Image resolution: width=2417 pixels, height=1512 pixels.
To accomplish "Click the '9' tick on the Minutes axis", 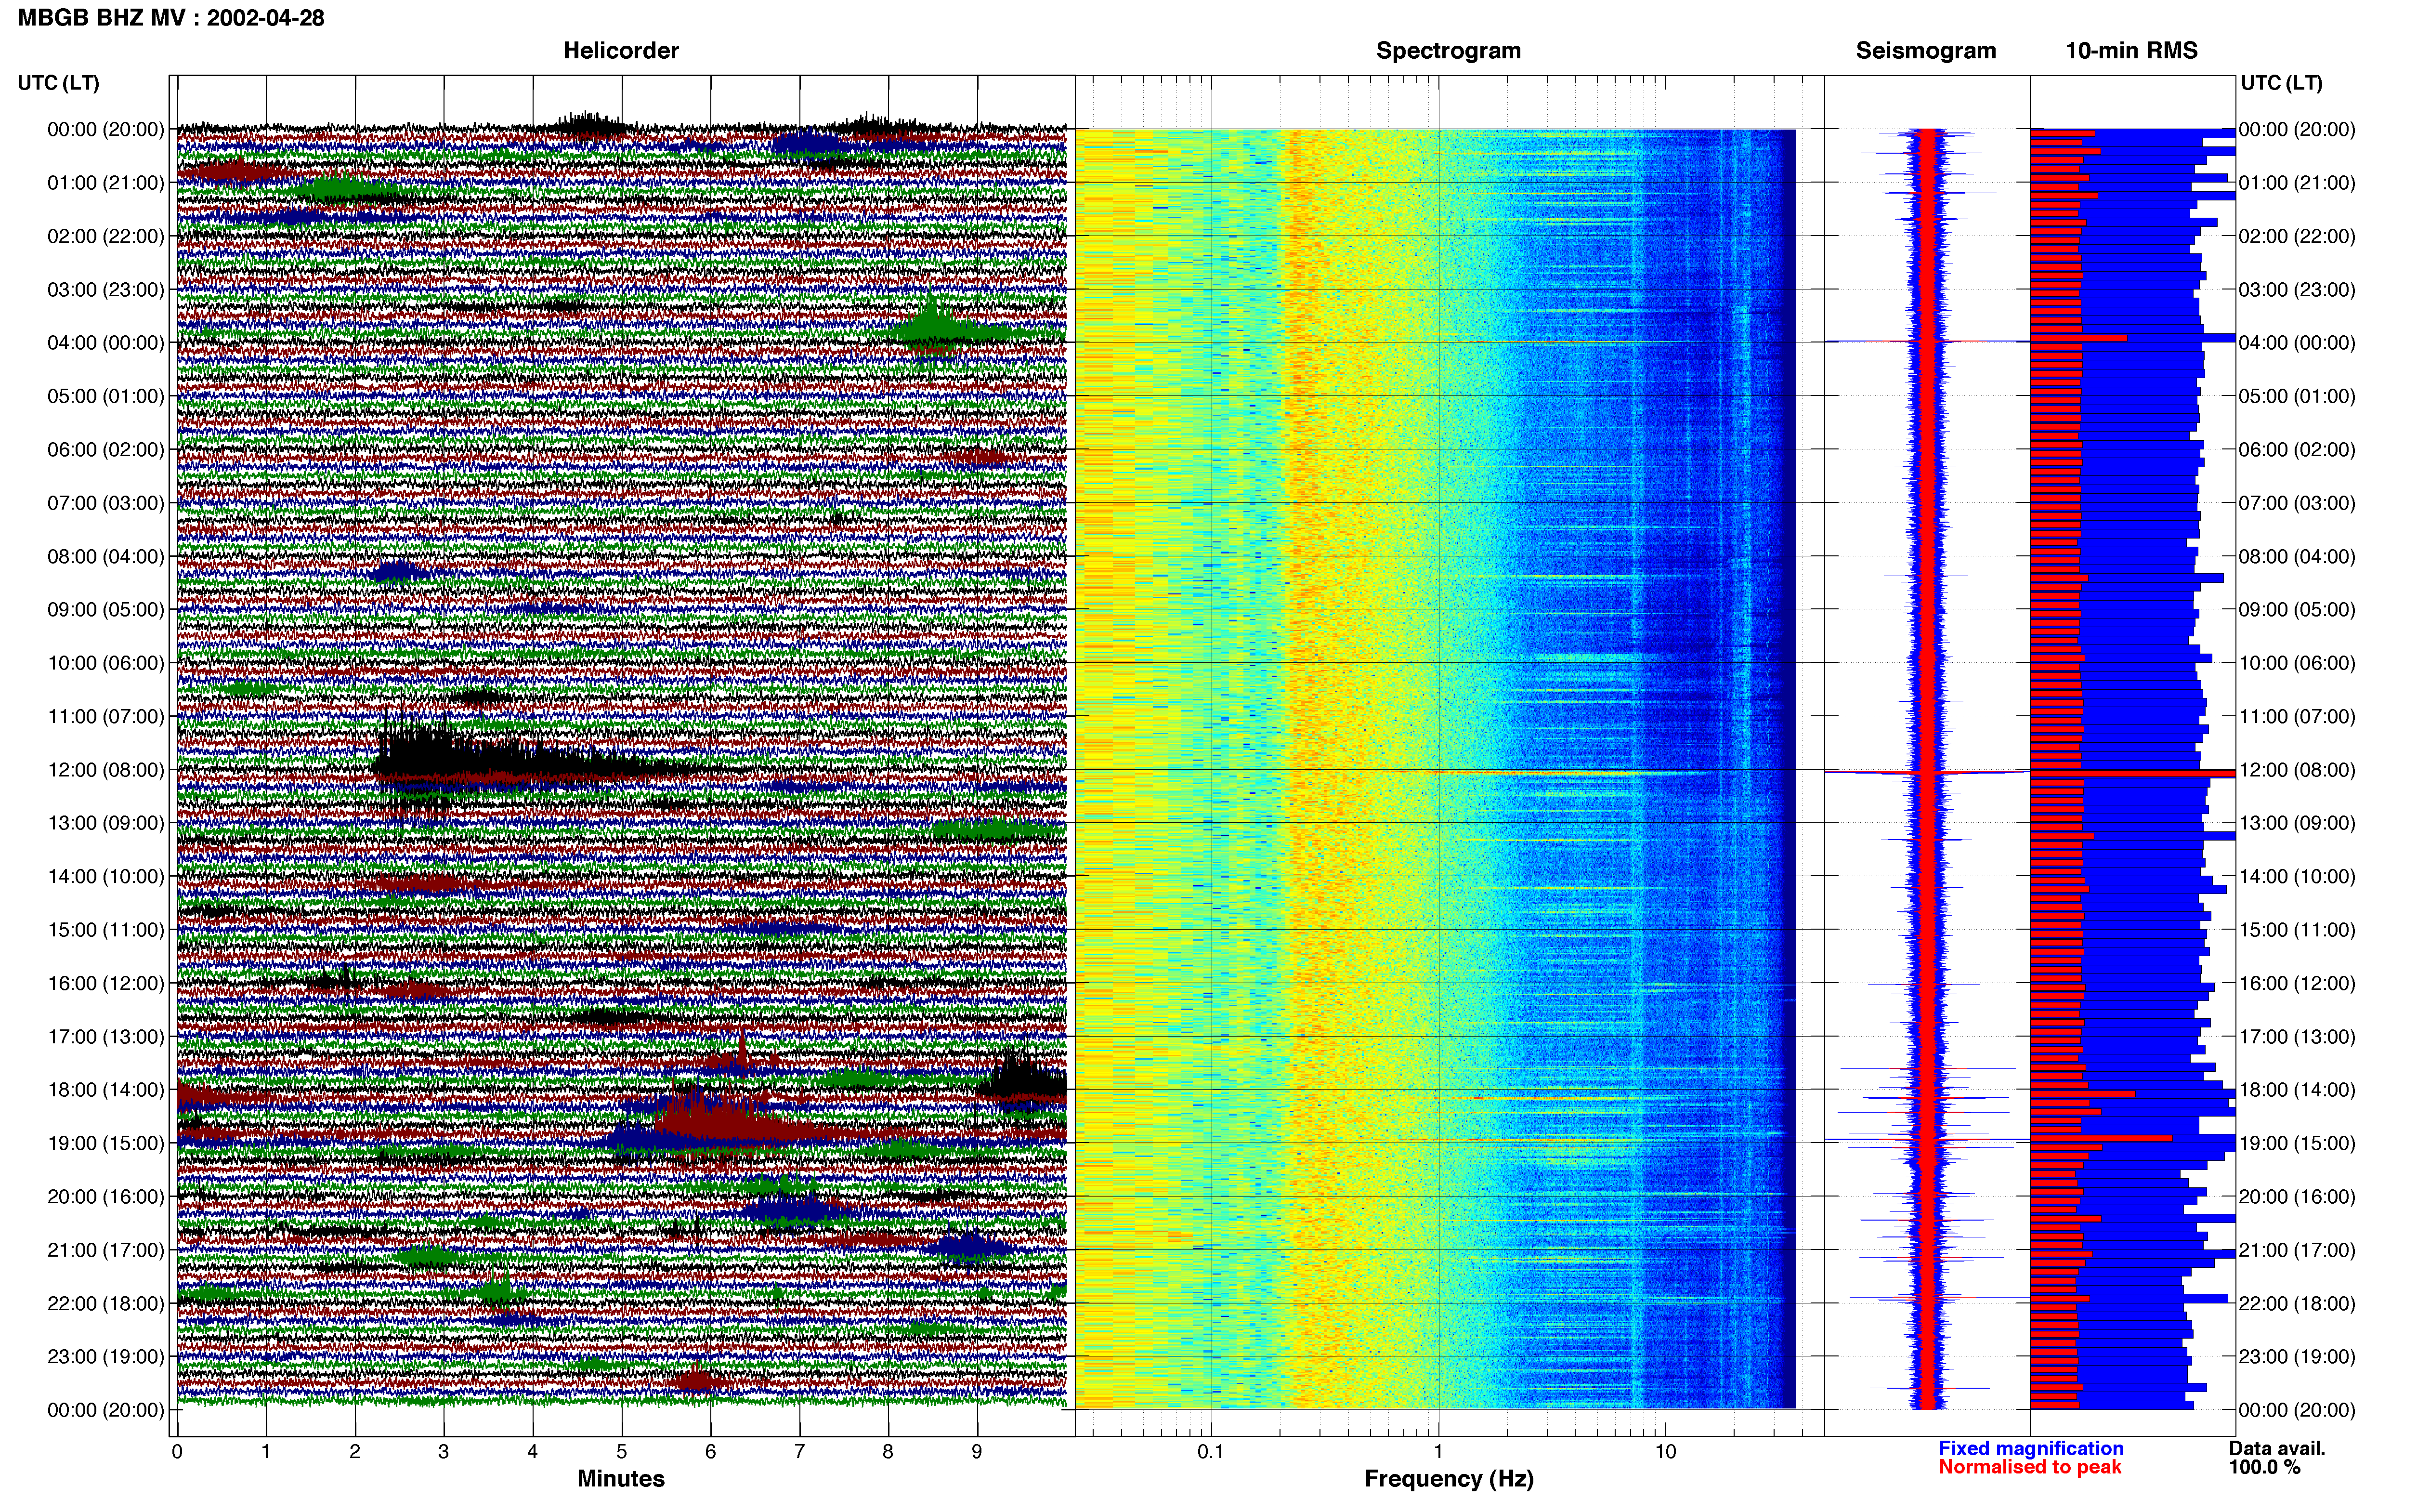I will tap(977, 1452).
